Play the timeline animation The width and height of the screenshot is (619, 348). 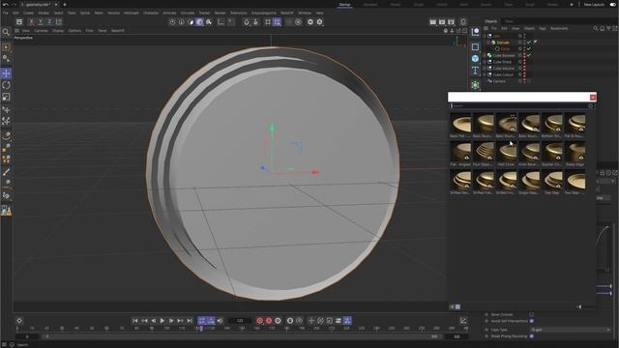click(x=162, y=321)
